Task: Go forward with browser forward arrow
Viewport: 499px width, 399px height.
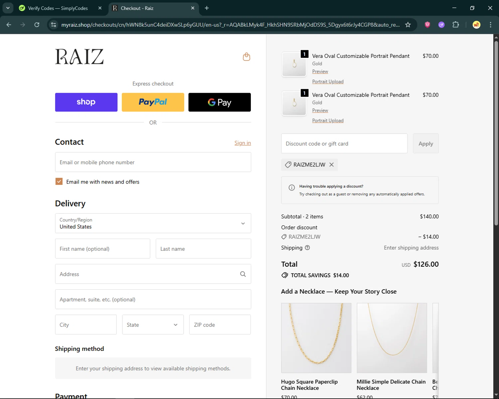Action: tap(23, 25)
